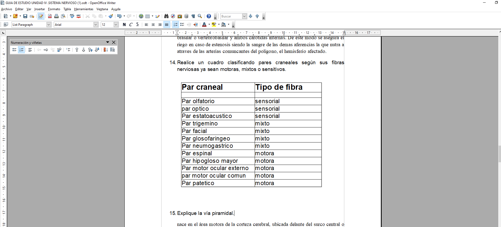
Task: Insert a table using the grid icon
Action: (x=148, y=16)
